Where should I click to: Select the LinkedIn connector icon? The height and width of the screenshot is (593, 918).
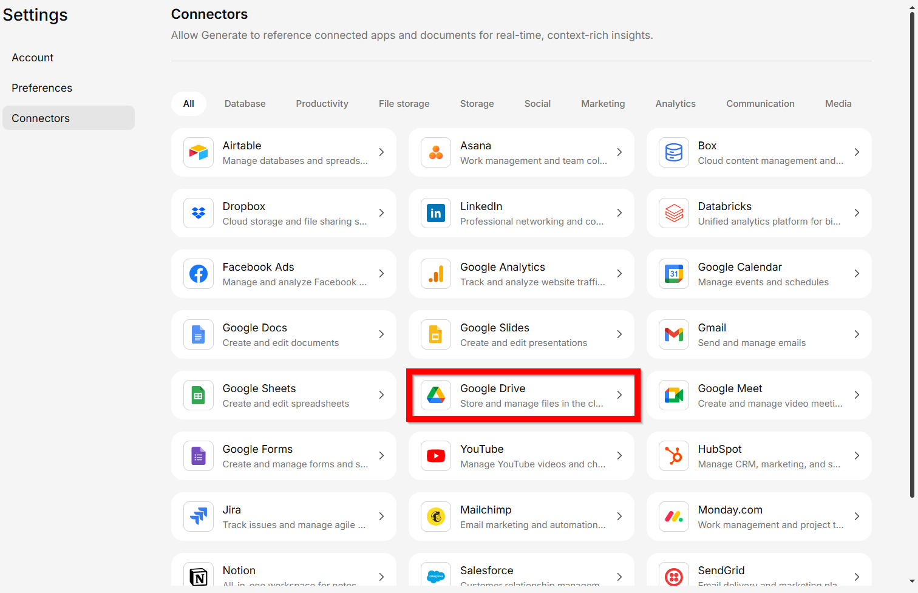click(x=436, y=213)
